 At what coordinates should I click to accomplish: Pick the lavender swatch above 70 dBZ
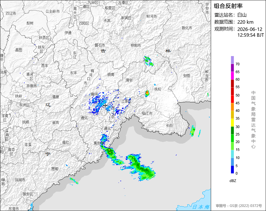click(232, 60)
